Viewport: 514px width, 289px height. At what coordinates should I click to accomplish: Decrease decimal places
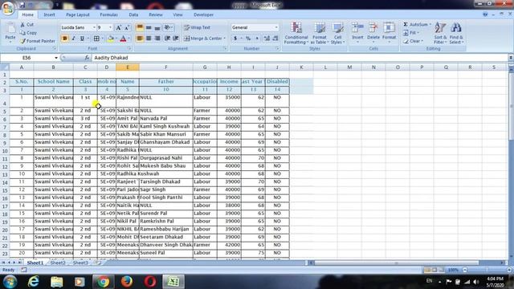point(275,39)
